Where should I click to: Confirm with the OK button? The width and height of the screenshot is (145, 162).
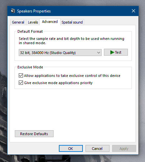coord(71,148)
